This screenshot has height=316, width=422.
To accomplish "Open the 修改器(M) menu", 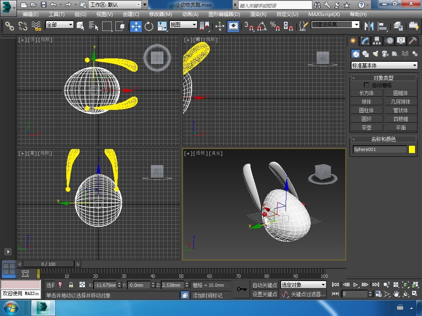I will (160, 14).
